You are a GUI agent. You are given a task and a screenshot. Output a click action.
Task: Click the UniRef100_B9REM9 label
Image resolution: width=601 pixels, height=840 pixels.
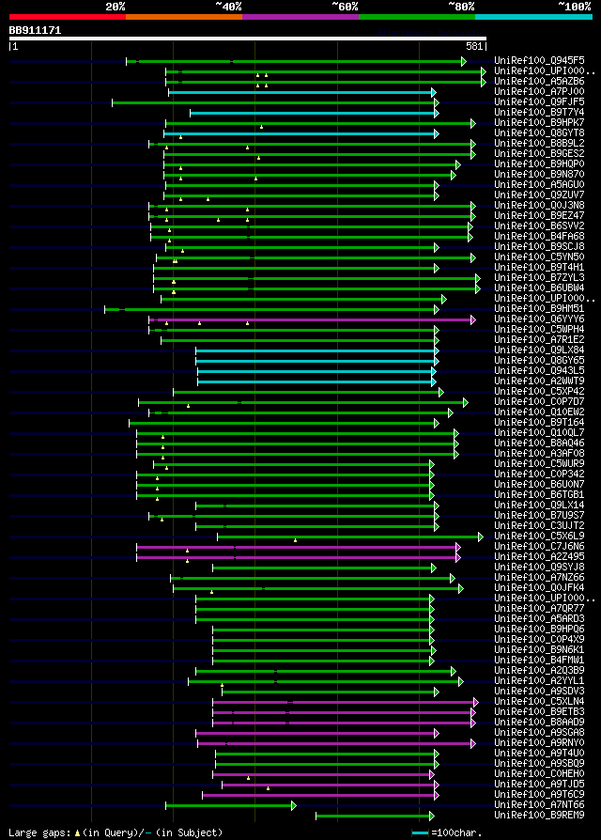tap(539, 815)
